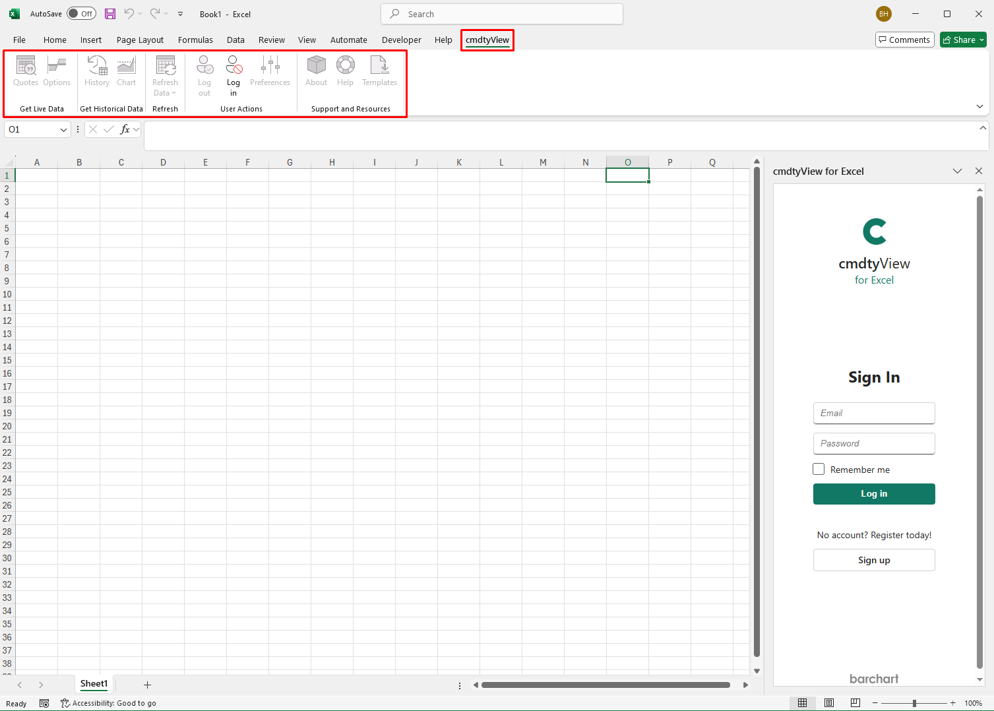Open the Undo history dropdown arrow
The image size is (994, 711).
(140, 14)
